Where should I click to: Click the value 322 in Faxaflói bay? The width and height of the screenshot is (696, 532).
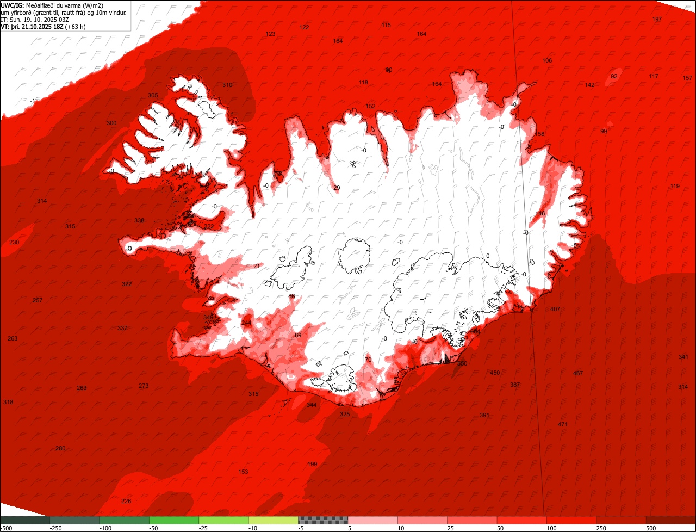tap(127, 284)
